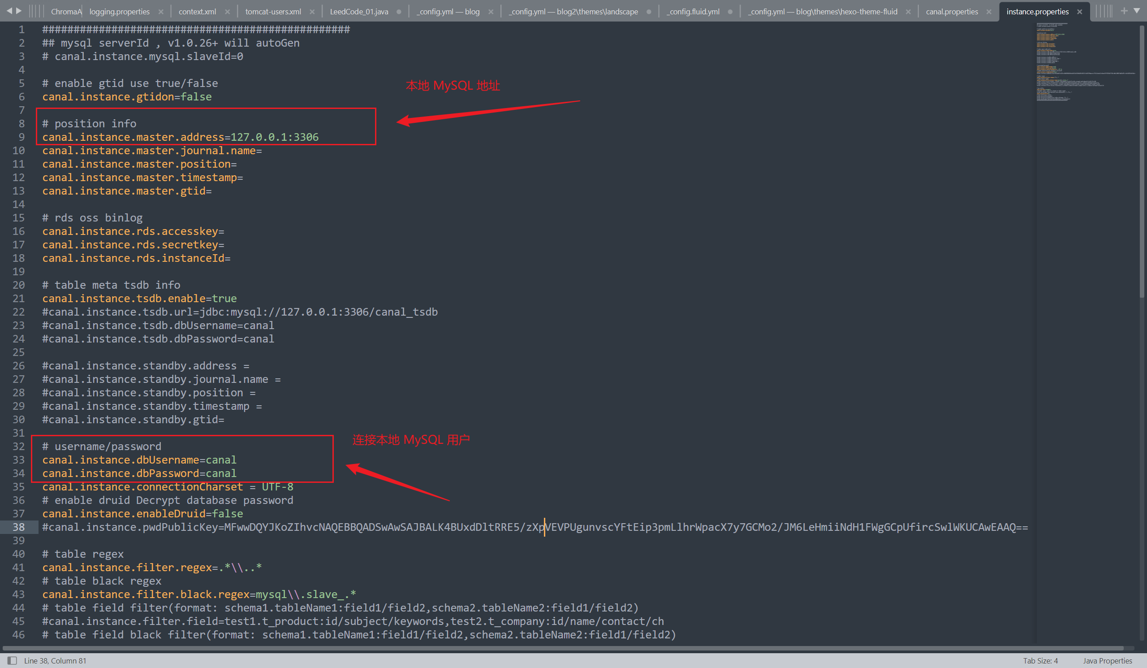Place cursor on canal.instance.master.address=127.0.0.1:3306
Image resolution: width=1147 pixels, height=668 pixels.
click(180, 137)
